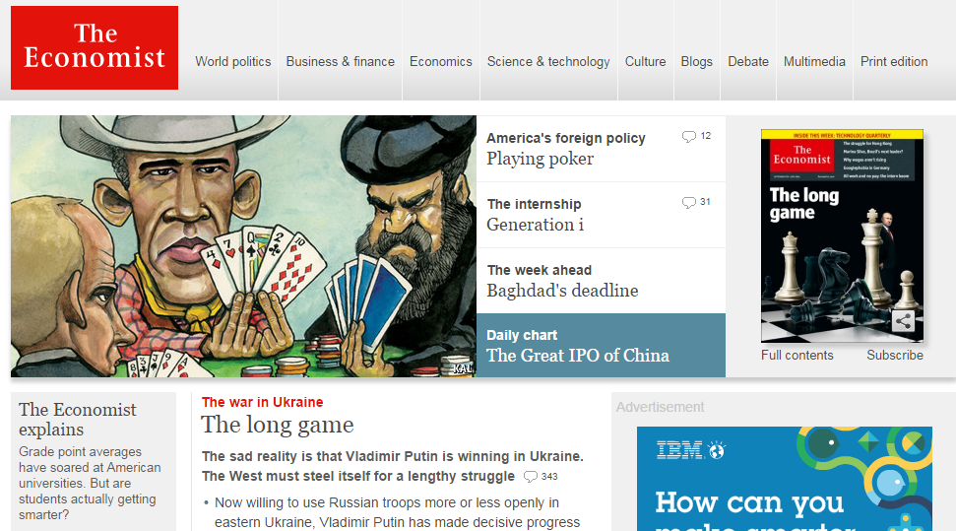Image resolution: width=956 pixels, height=531 pixels.
Task: Open Multimedia section
Action: [814, 62]
